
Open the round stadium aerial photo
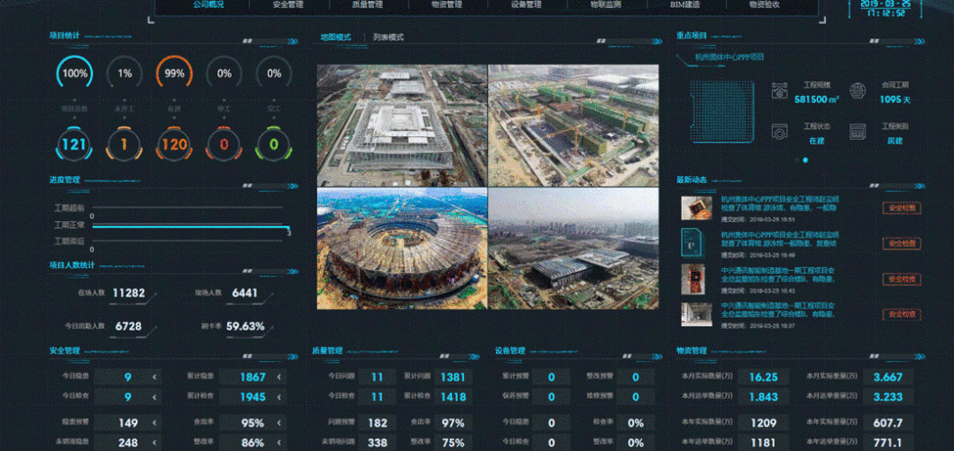click(402, 248)
